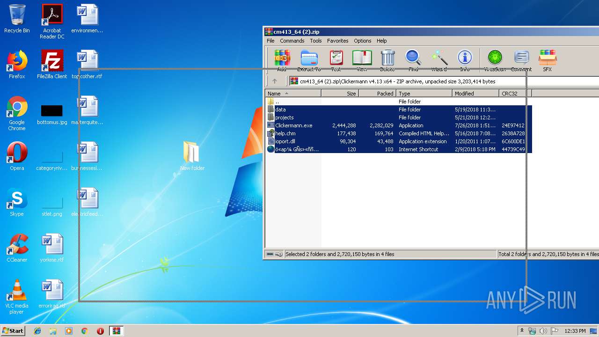Select the ioport.dll file

(399, 141)
